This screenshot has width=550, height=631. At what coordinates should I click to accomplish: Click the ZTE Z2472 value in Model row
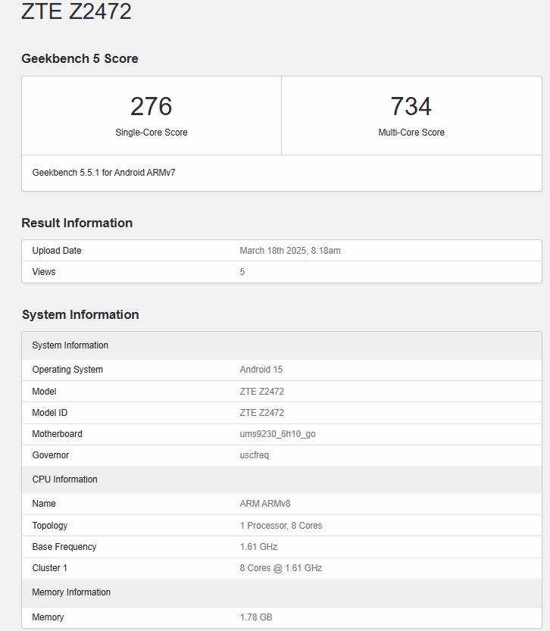(x=262, y=392)
